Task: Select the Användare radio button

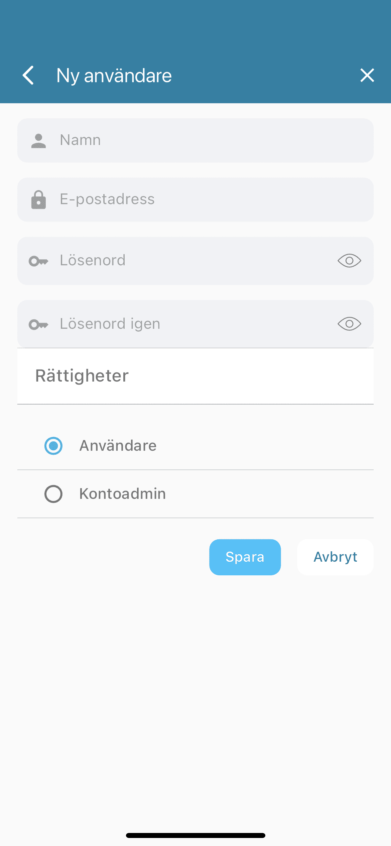Action: 53,446
